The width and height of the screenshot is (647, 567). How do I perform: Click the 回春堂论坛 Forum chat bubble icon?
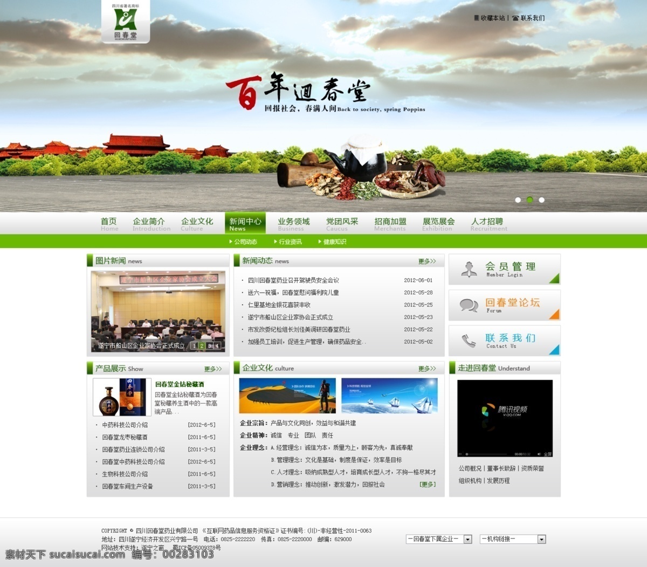point(469,305)
